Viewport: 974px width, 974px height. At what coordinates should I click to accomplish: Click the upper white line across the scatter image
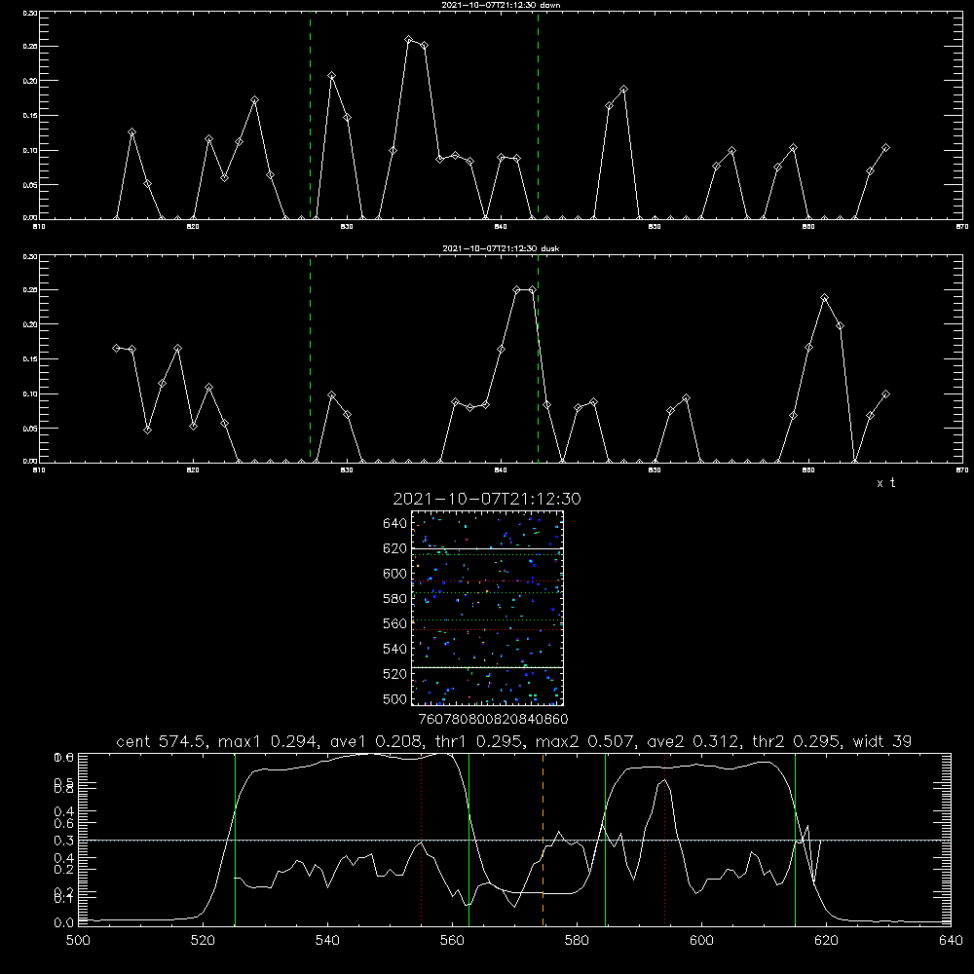click(487, 548)
